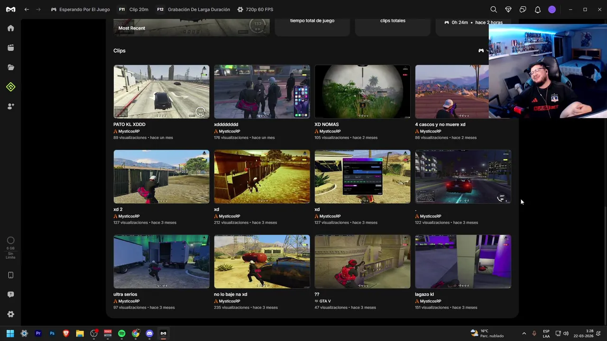
Task: Go back with the left arrow
Action: [27, 9]
